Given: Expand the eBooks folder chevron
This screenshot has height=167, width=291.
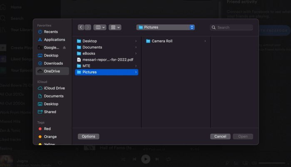Looking at the screenshot, I should click(x=136, y=54).
